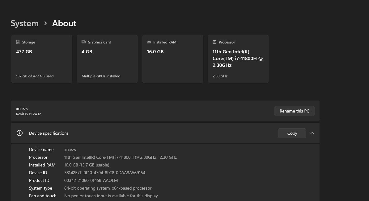Click 2.30 GHz in Processor card
369x201 pixels.
point(220,76)
